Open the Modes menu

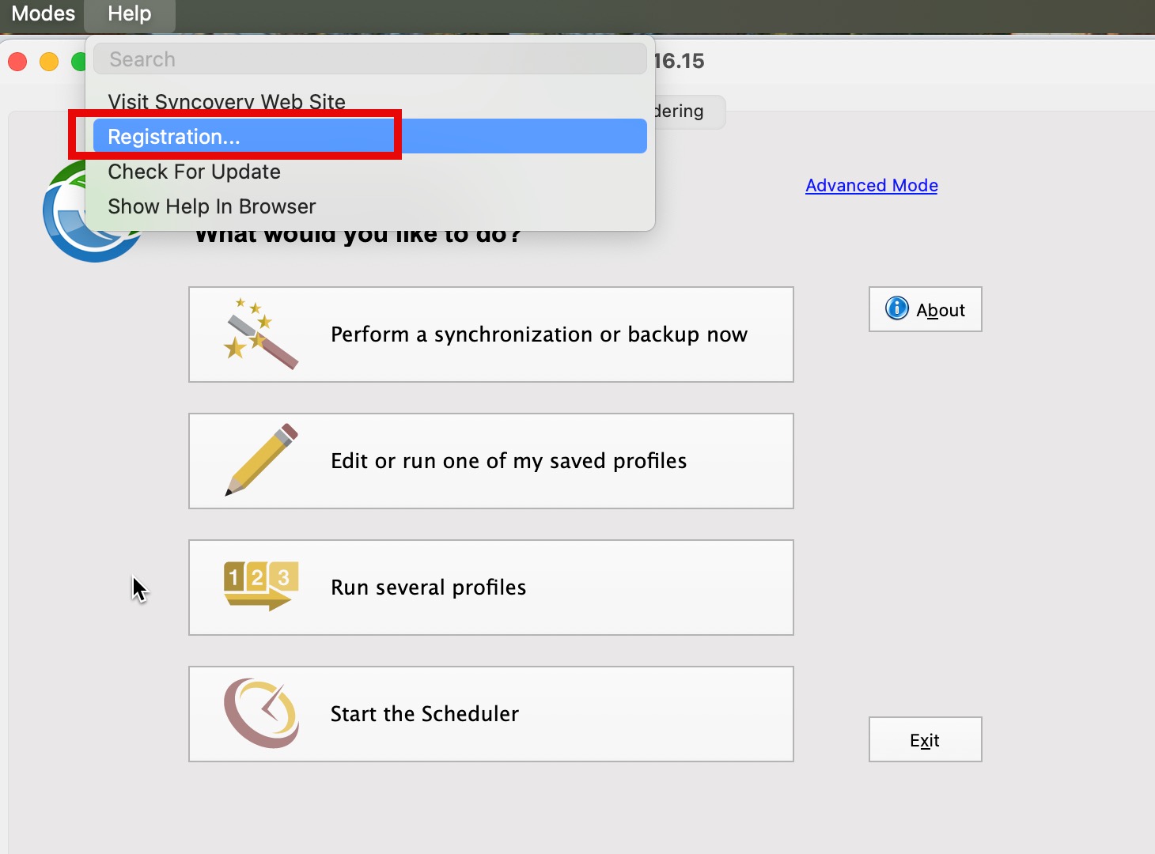(43, 14)
